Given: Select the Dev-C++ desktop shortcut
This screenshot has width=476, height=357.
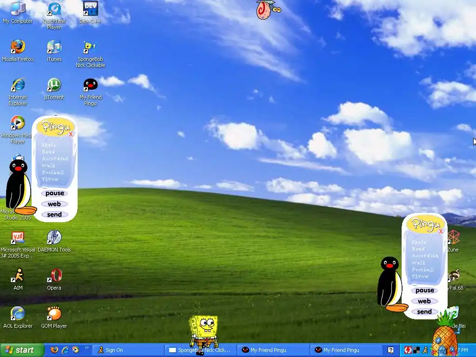Looking at the screenshot, I should click(x=90, y=13).
